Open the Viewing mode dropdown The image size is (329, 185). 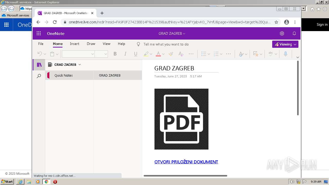285,44
